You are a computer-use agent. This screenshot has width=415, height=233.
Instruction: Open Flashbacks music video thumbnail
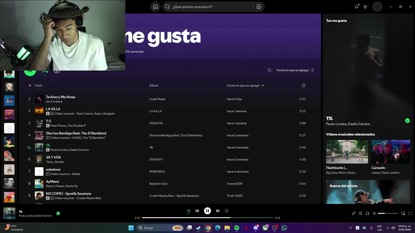tap(347, 152)
